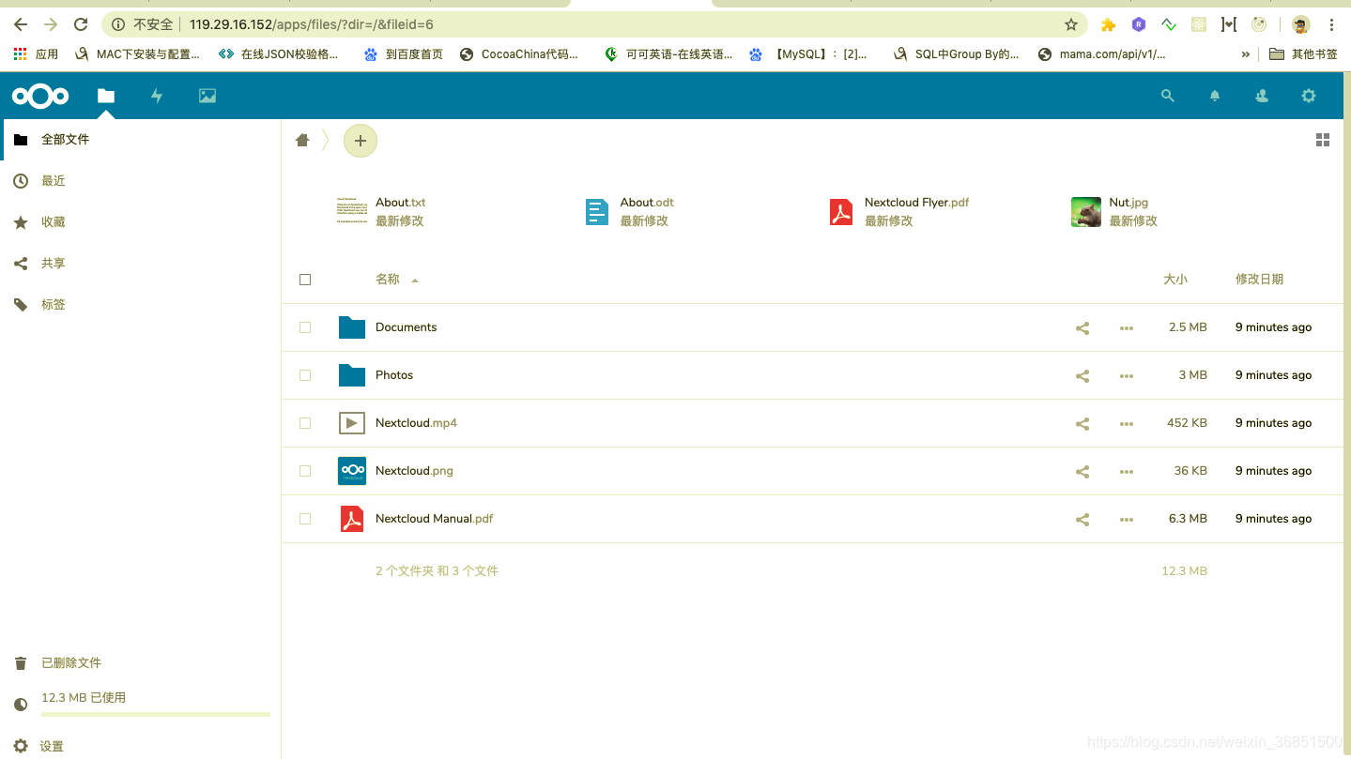Open the 应用 apps shortcut

tap(36, 54)
